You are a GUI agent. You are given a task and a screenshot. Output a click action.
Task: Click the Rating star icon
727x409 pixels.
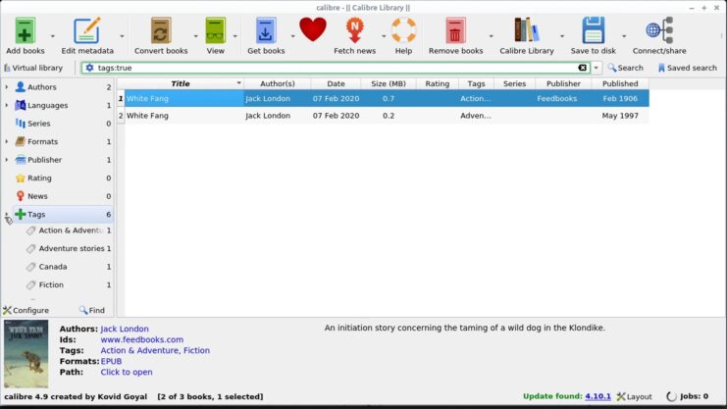point(21,179)
